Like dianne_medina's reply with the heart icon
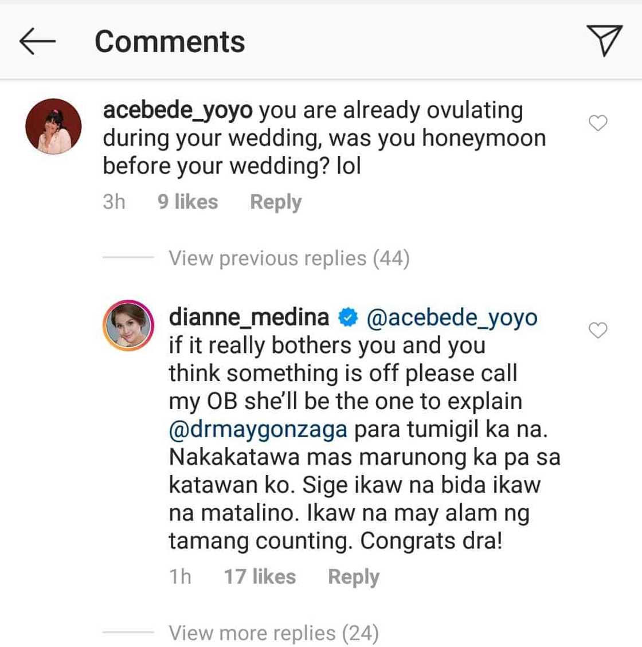Viewport: 642px width, 647px height. (x=598, y=331)
